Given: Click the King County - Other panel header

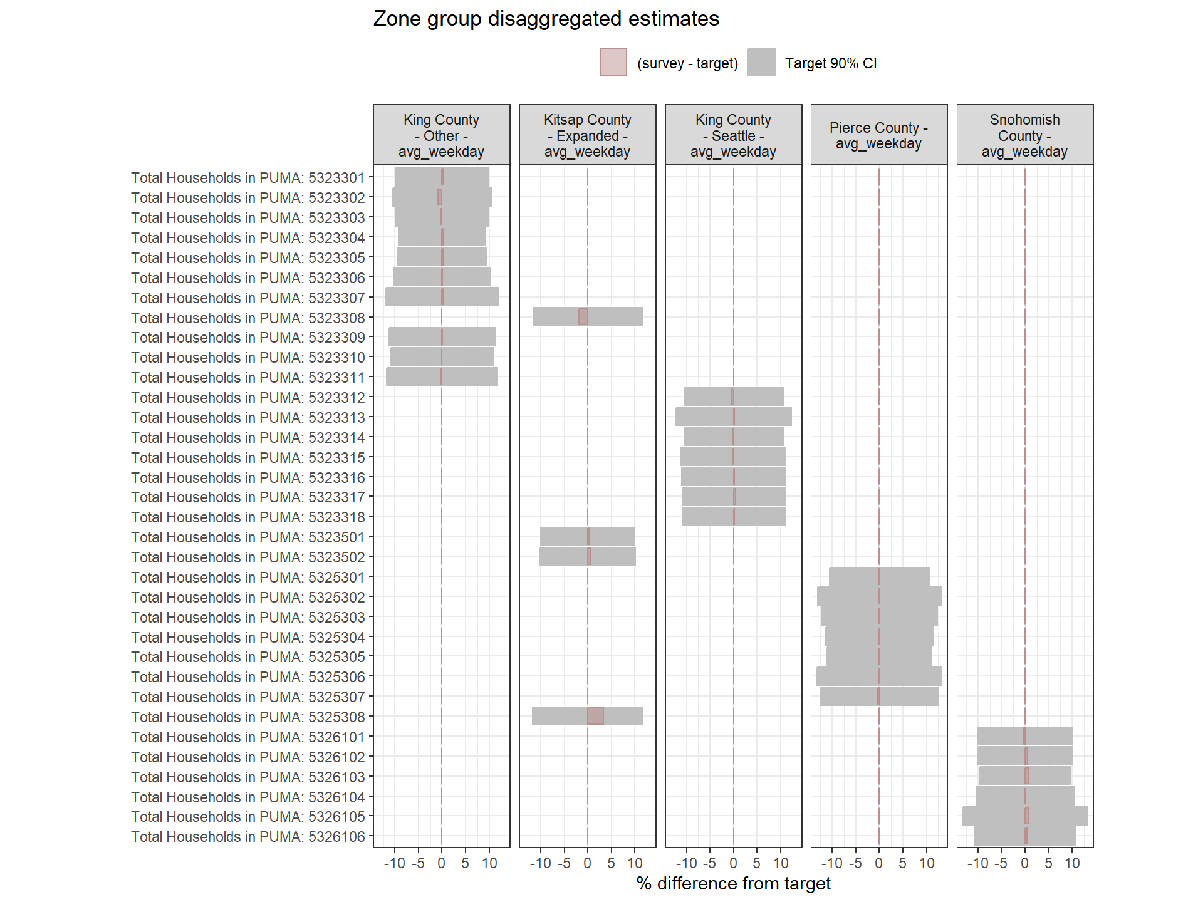Looking at the screenshot, I should 442,135.
